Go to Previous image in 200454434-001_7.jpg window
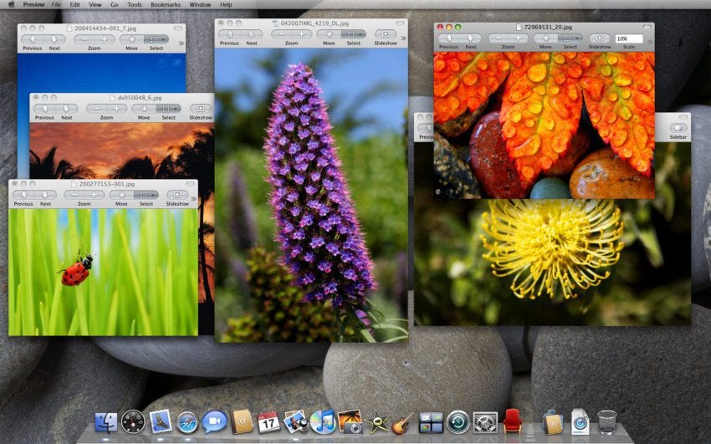 coord(33,39)
